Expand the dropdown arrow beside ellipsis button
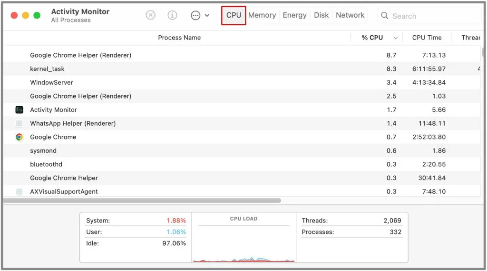 point(207,15)
